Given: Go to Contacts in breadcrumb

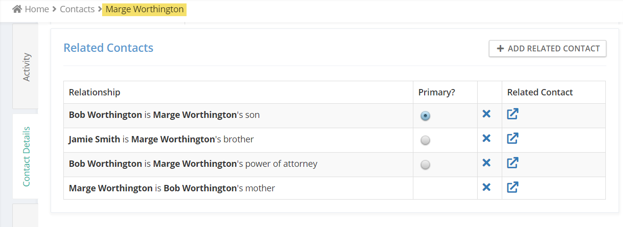Looking at the screenshot, I should [x=77, y=9].
